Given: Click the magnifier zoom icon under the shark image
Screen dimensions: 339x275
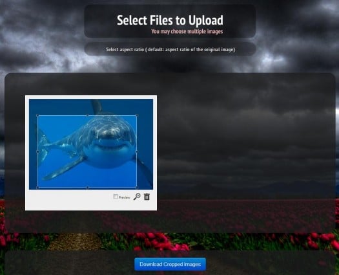Looking at the screenshot, I should [x=137, y=197].
